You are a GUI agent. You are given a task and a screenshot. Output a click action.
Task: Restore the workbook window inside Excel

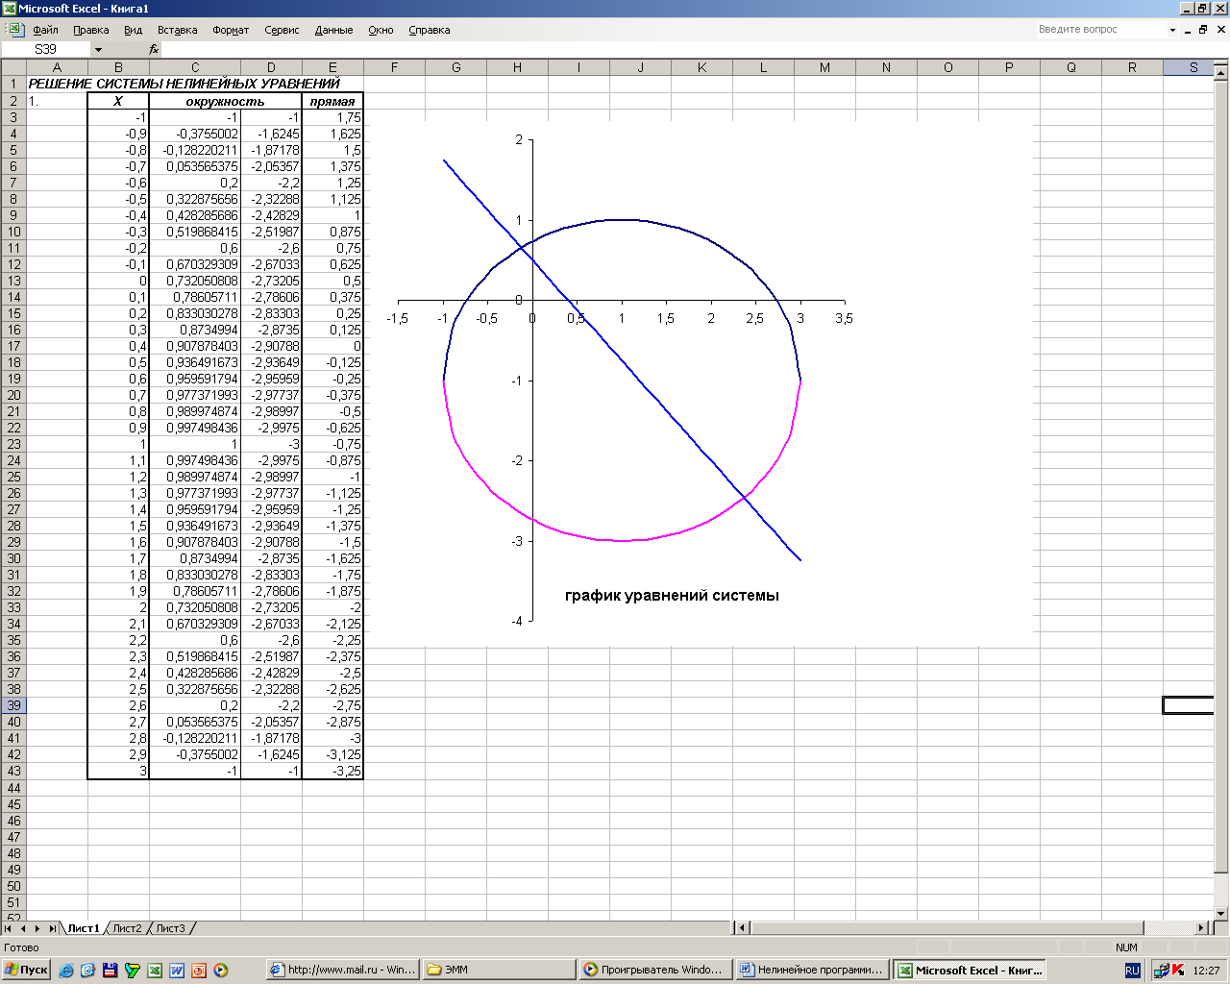(x=1203, y=30)
